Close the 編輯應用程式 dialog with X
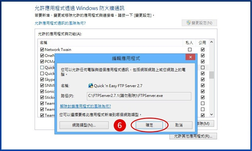 tap(191, 57)
